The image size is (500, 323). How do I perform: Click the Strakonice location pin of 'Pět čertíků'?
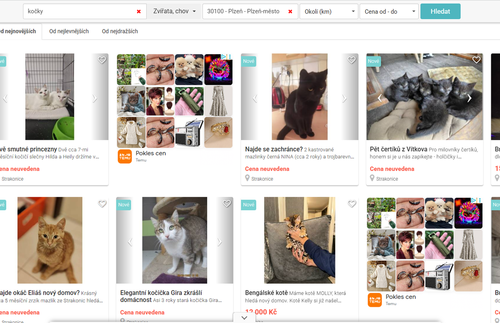372,178
